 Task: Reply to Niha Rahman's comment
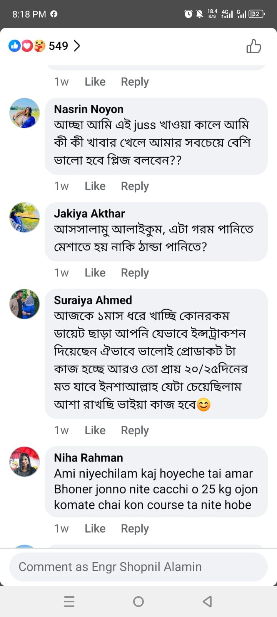point(135,528)
